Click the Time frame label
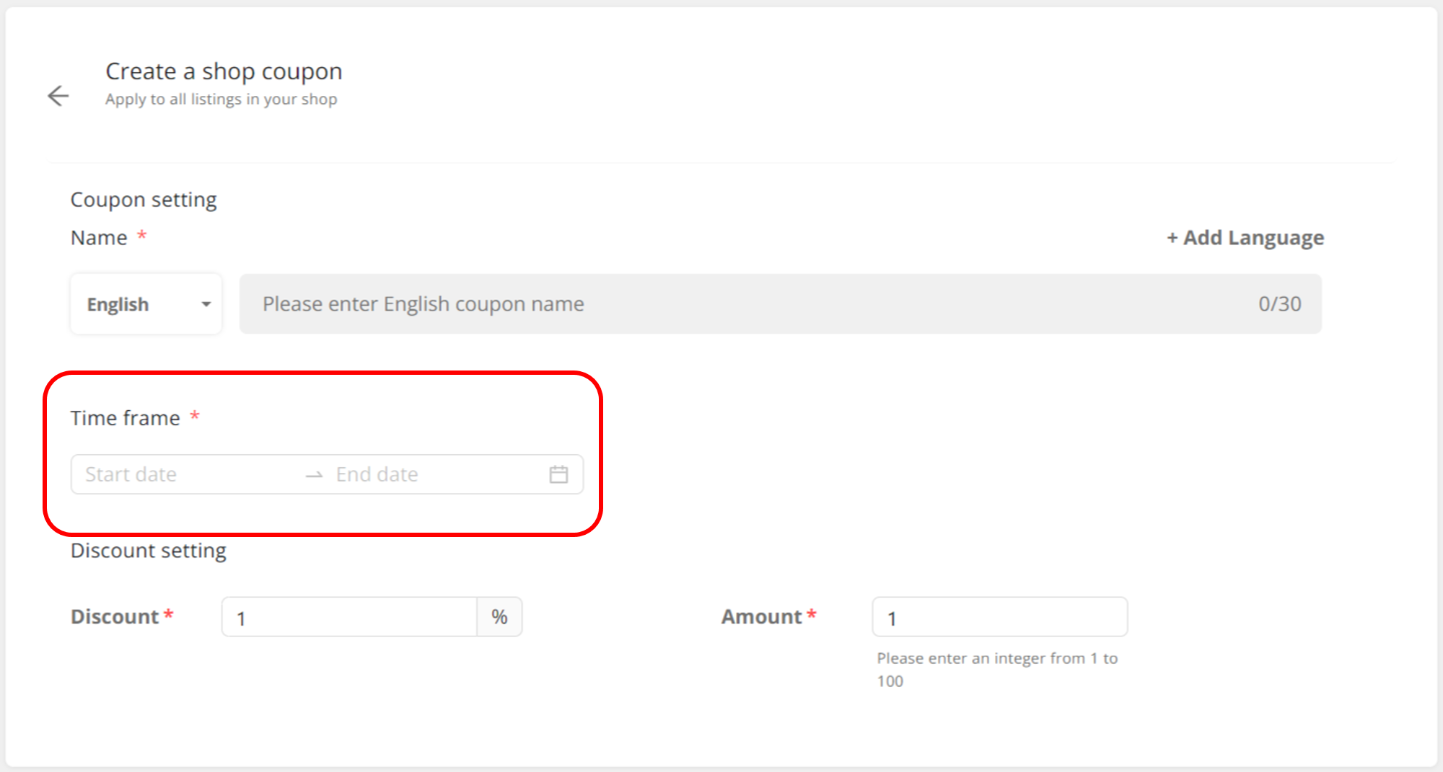 click(126, 418)
